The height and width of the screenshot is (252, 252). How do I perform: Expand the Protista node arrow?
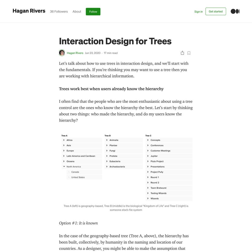(107, 156)
